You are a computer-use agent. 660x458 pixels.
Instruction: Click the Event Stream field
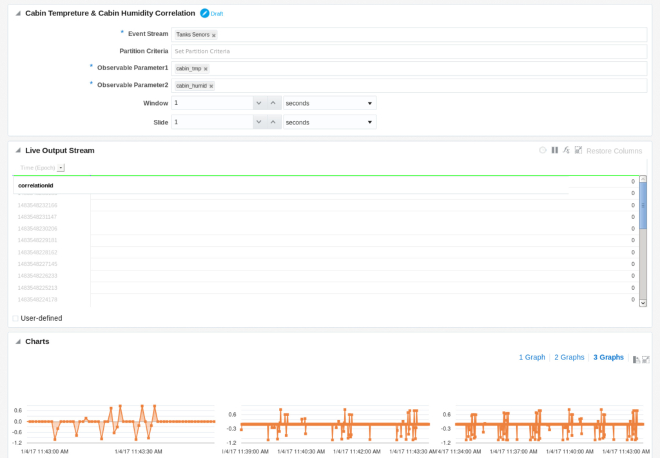[x=409, y=35]
